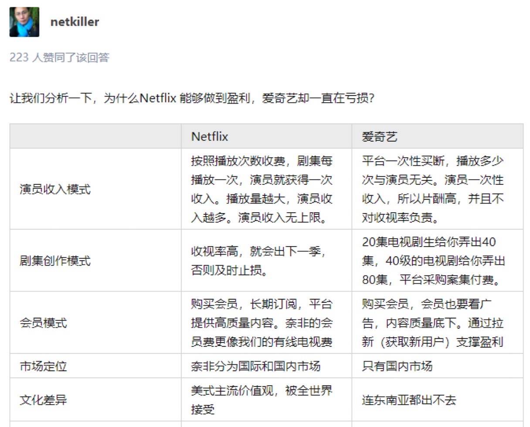Click the intro sentence asking why Netflix profits
Image resolution: width=530 pixels, height=427 pixels.
(x=192, y=98)
